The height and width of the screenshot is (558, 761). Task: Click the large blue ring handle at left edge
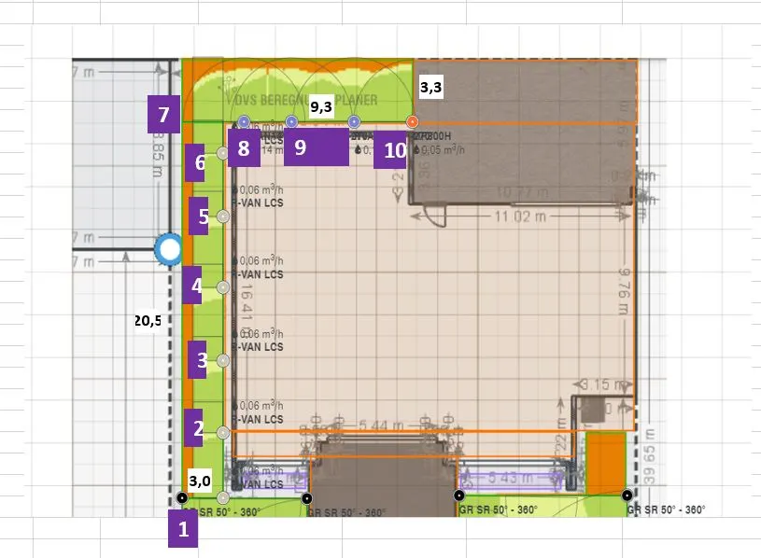click(169, 249)
